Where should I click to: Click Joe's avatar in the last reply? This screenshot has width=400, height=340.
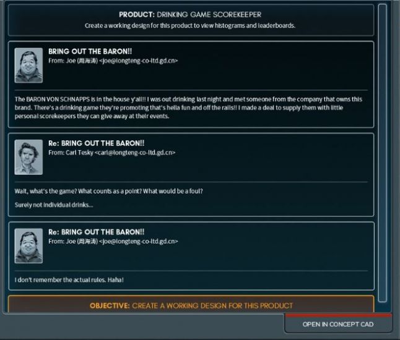[x=28, y=246]
